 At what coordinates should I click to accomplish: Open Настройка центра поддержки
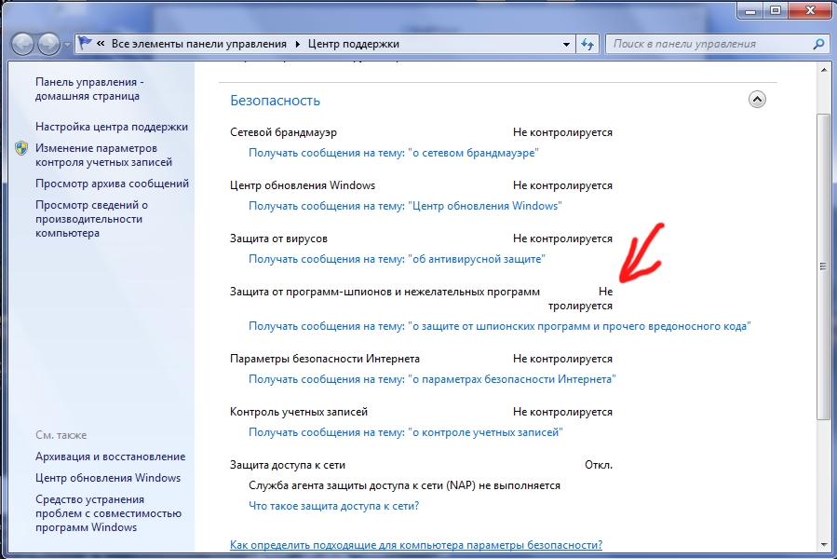coord(112,127)
